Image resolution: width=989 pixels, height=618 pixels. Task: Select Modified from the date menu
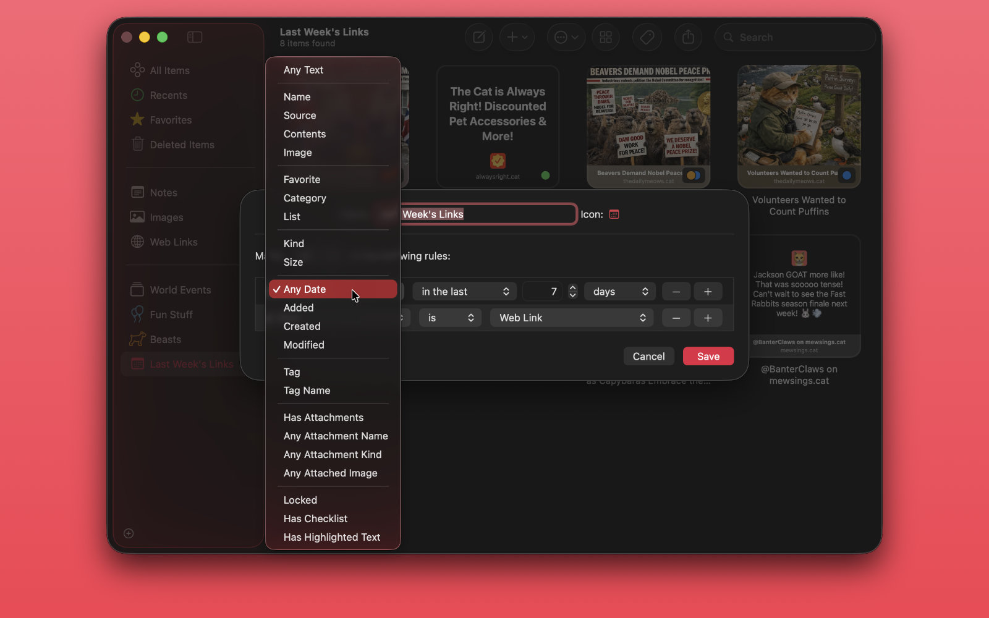tap(303, 345)
